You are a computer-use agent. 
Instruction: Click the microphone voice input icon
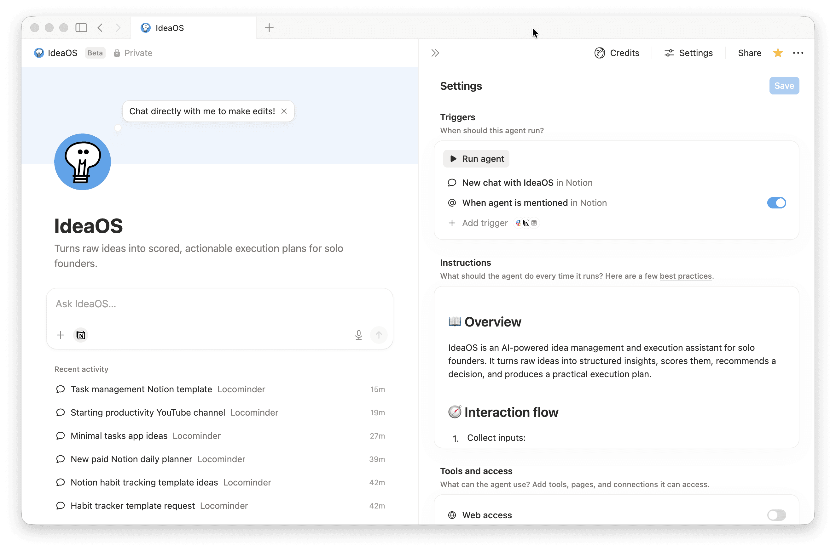pos(358,335)
